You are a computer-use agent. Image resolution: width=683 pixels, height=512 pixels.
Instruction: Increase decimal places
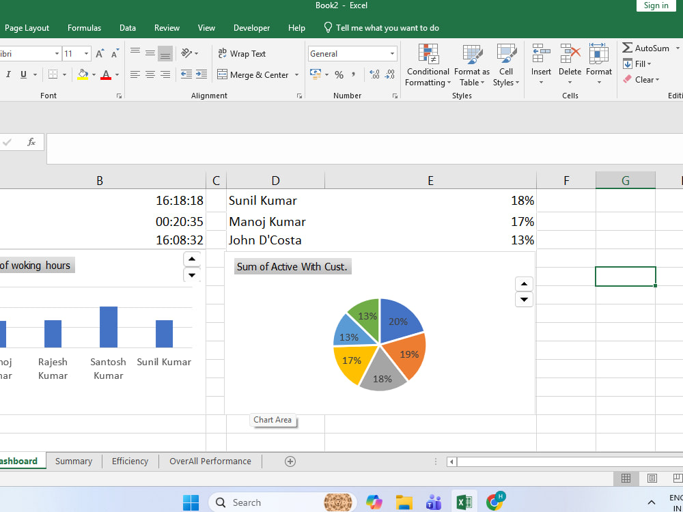374,74
